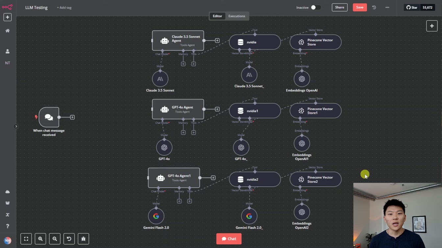Expand the collapsed sidebar chevron

[16, 126]
